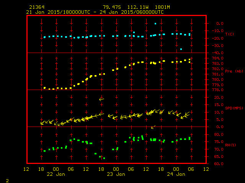
Task: Click the elevation label 1801M
Action: pyautogui.click(x=162, y=7)
